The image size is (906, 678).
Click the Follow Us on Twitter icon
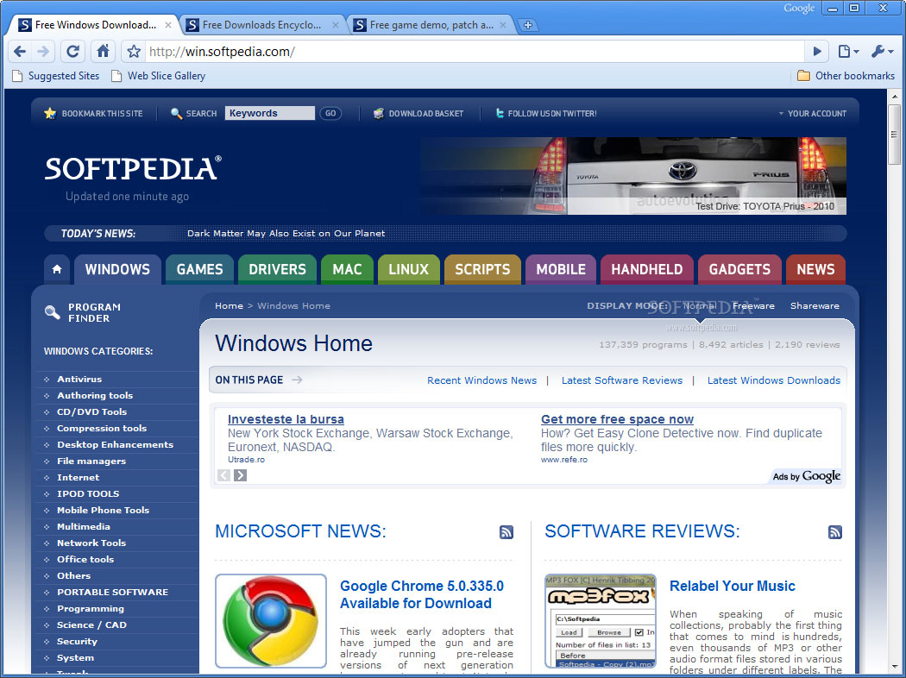[500, 113]
